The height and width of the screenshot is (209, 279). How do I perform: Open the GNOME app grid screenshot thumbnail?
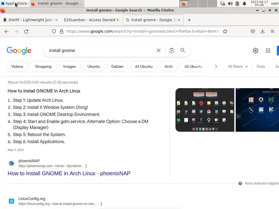tap(205, 110)
